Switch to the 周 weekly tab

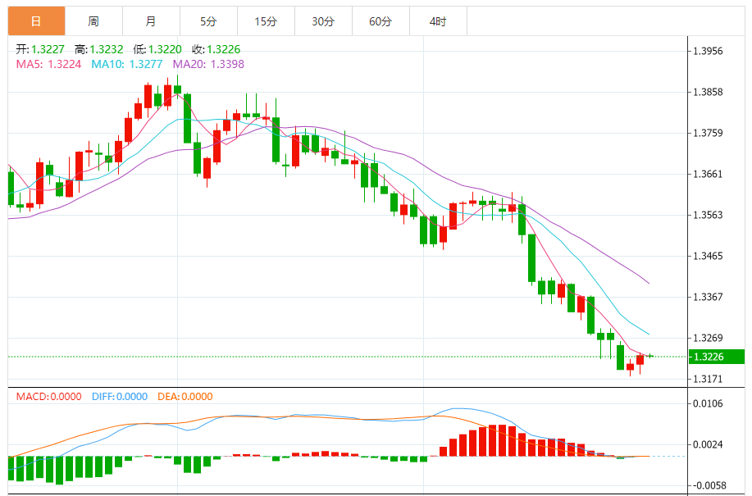[93, 21]
